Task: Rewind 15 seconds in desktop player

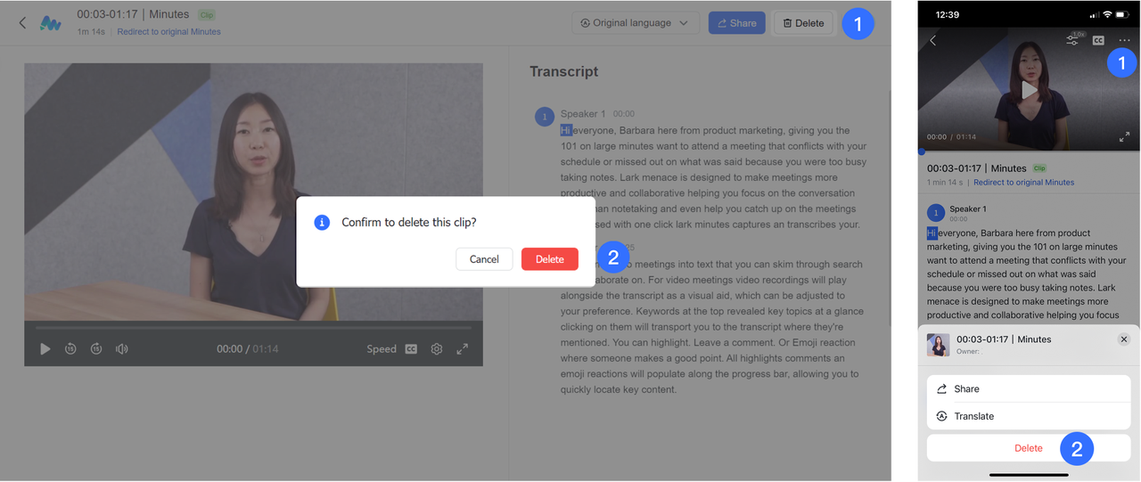Action: point(70,349)
